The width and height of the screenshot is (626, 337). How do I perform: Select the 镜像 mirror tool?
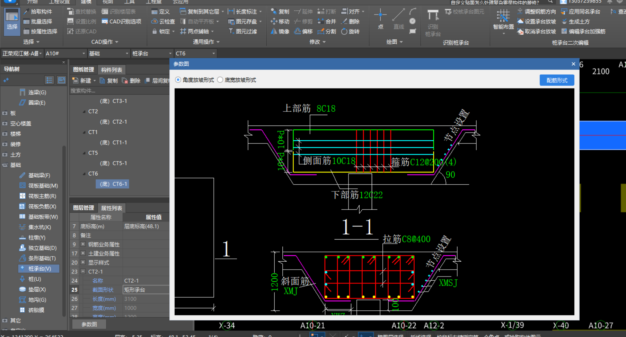click(280, 31)
